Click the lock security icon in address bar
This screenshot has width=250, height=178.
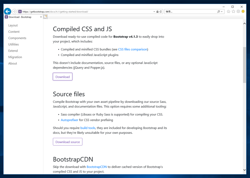point(157,11)
